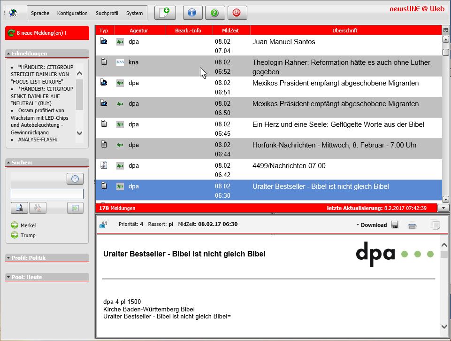
Task: Click the search text input field
Action: pyautogui.click(x=47, y=194)
